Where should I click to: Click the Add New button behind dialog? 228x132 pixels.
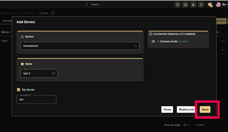(221, 21)
